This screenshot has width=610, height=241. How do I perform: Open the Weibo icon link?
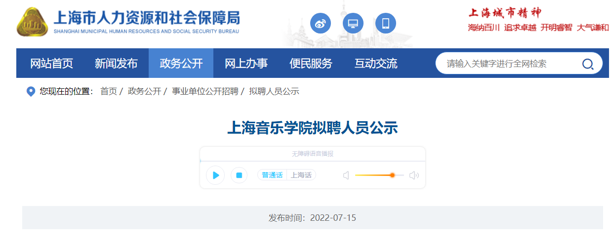click(x=321, y=23)
